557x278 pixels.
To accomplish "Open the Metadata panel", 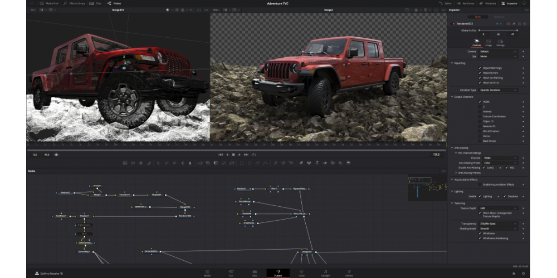I will [x=488, y=3].
